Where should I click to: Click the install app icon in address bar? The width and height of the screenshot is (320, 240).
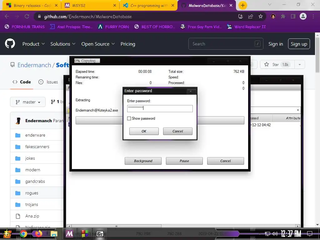click(x=241, y=16)
